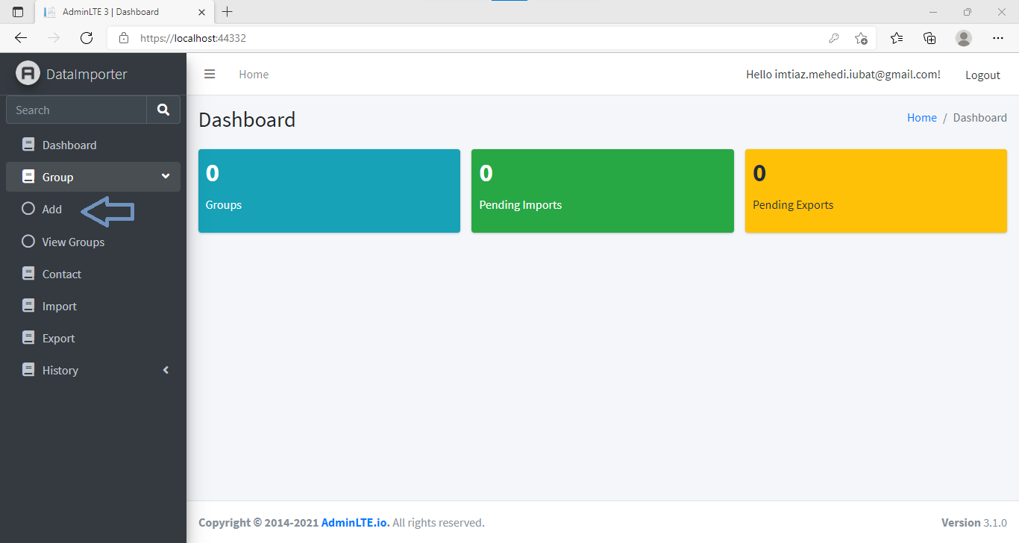The width and height of the screenshot is (1019, 543).
Task: Open the AdminLTE.io link in footer
Action: coord(353,522)
